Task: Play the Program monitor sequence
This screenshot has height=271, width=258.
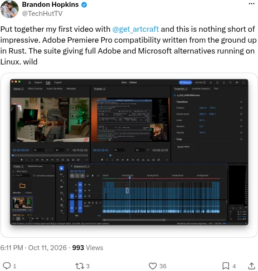Action: coord(127,160)
